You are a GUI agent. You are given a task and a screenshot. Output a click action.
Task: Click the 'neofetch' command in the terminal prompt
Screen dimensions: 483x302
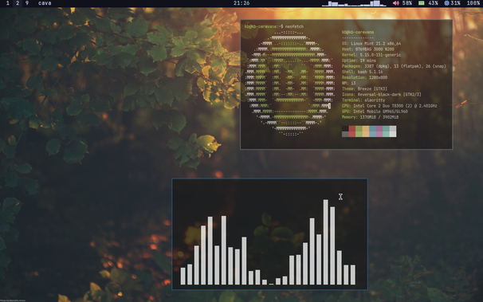tap(294, 26)
